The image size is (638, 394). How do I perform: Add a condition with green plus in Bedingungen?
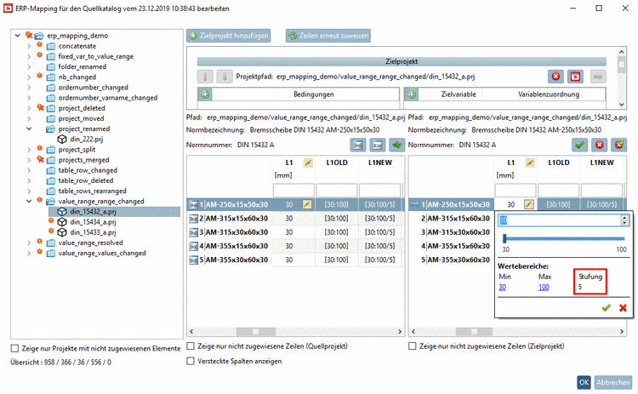205,94
